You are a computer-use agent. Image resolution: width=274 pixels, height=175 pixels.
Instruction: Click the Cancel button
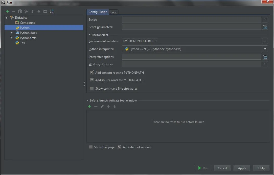tap(222, 168)
